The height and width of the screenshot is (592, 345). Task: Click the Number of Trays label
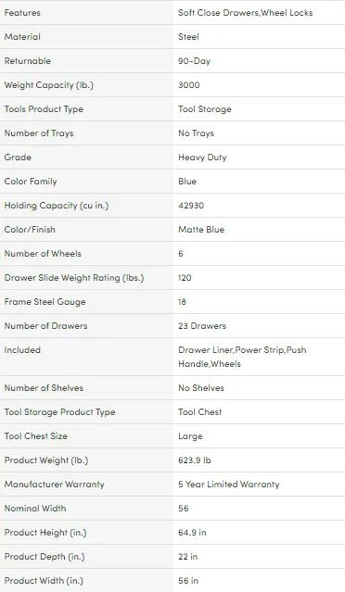pos(39,133)
